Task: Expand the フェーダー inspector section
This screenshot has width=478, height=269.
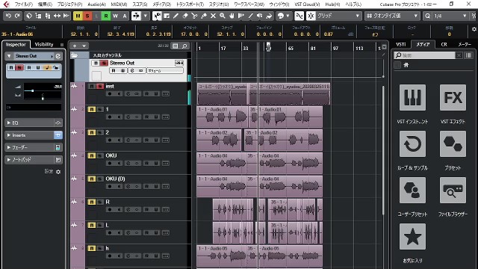Action: coord(34,147)
